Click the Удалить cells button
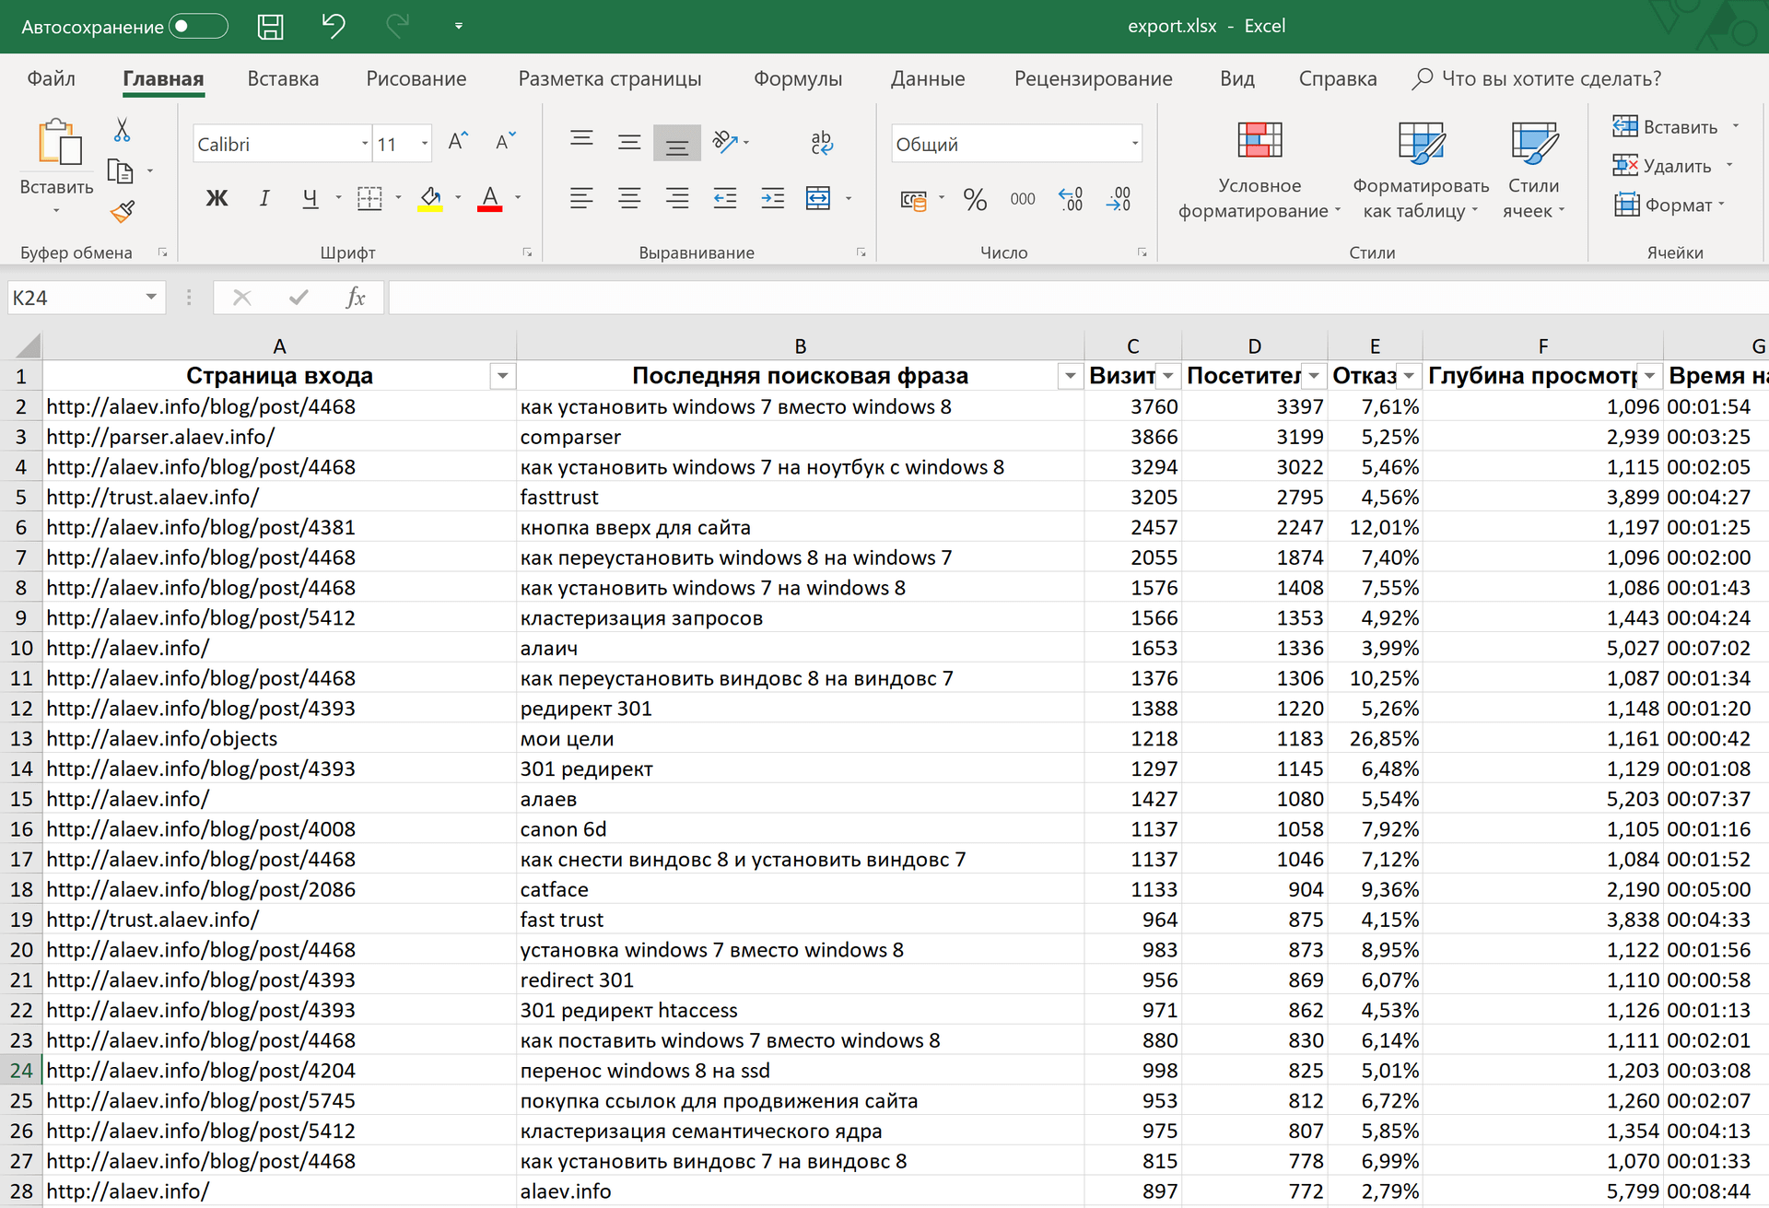 1663,166
